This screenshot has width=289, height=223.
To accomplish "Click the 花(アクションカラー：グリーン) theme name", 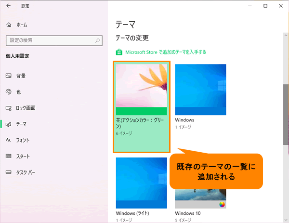I will (140, 123).
